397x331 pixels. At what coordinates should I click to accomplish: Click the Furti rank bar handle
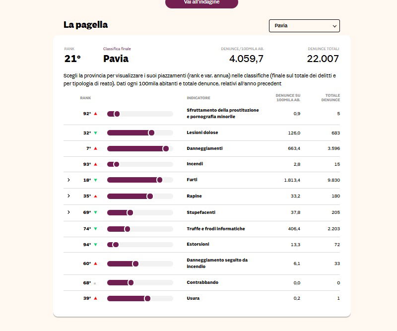tap(159, 180)
